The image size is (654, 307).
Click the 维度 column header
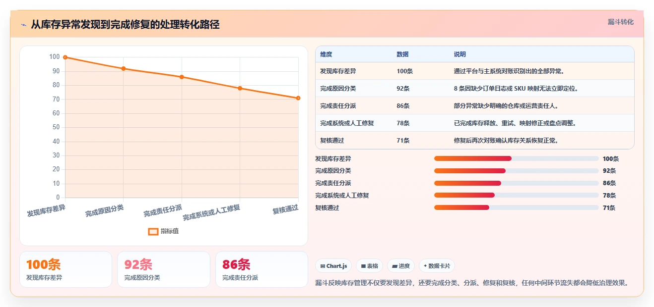click(x=326, y=54)
